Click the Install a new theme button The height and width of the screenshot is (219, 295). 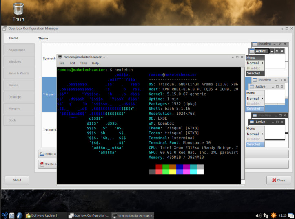click(47, 154)
